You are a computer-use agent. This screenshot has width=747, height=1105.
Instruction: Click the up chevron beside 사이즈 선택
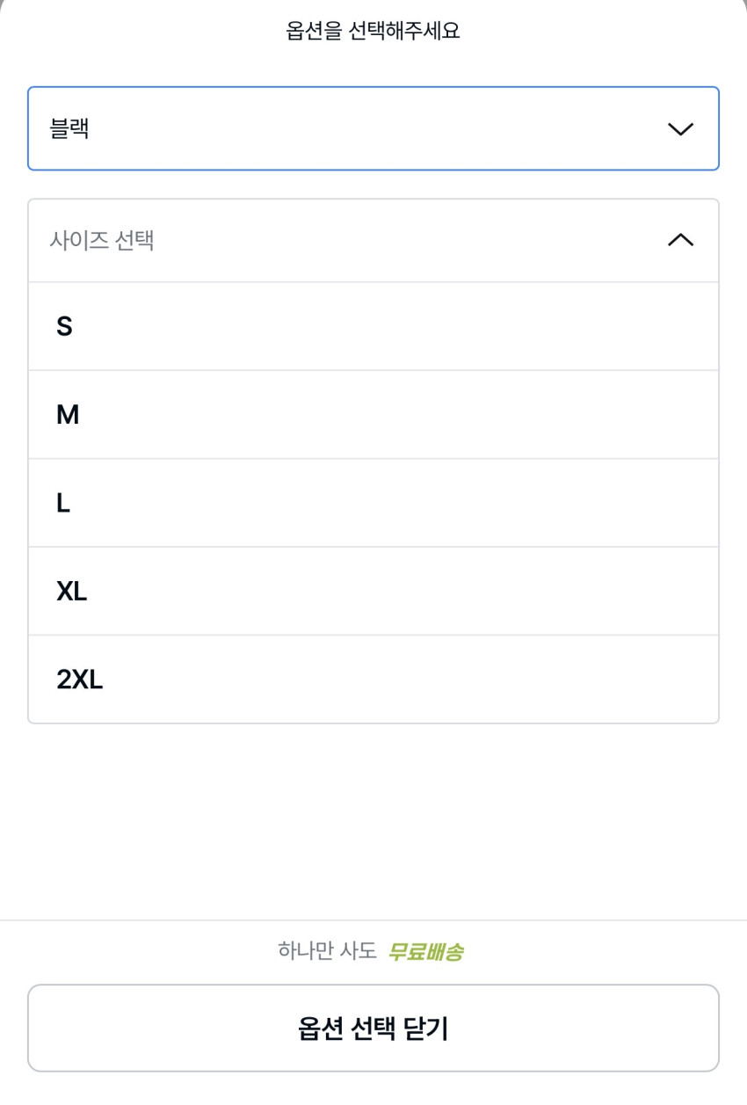[680, 240]
